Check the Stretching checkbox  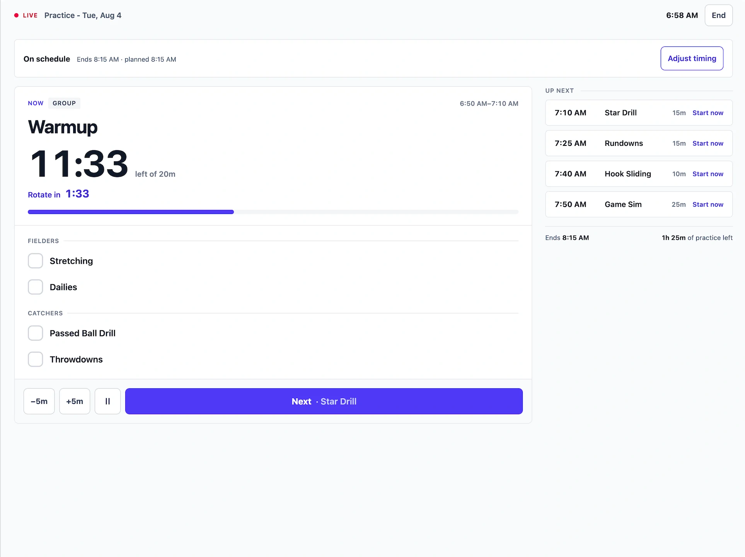(35, 261)
